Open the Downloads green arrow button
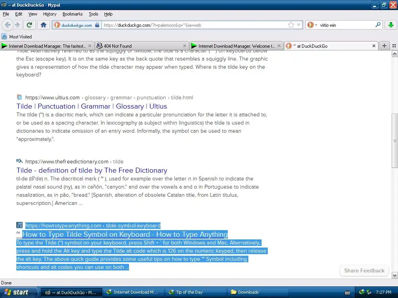Screen dimensions: 398x298 391,25
